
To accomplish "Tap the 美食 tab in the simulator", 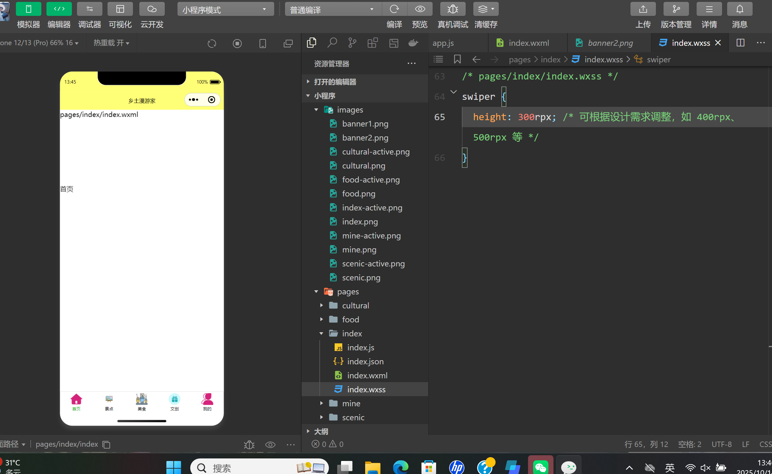I will coord(142,402).
